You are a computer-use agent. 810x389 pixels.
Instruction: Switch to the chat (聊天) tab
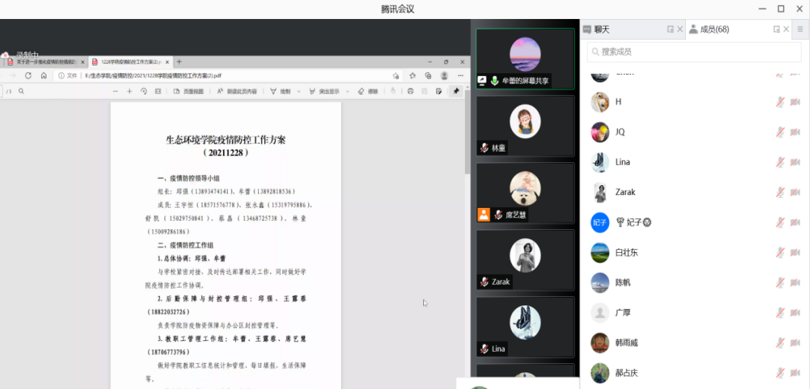[x=601, y=29]
